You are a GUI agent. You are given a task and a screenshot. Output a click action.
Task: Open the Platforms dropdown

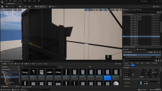53,7
